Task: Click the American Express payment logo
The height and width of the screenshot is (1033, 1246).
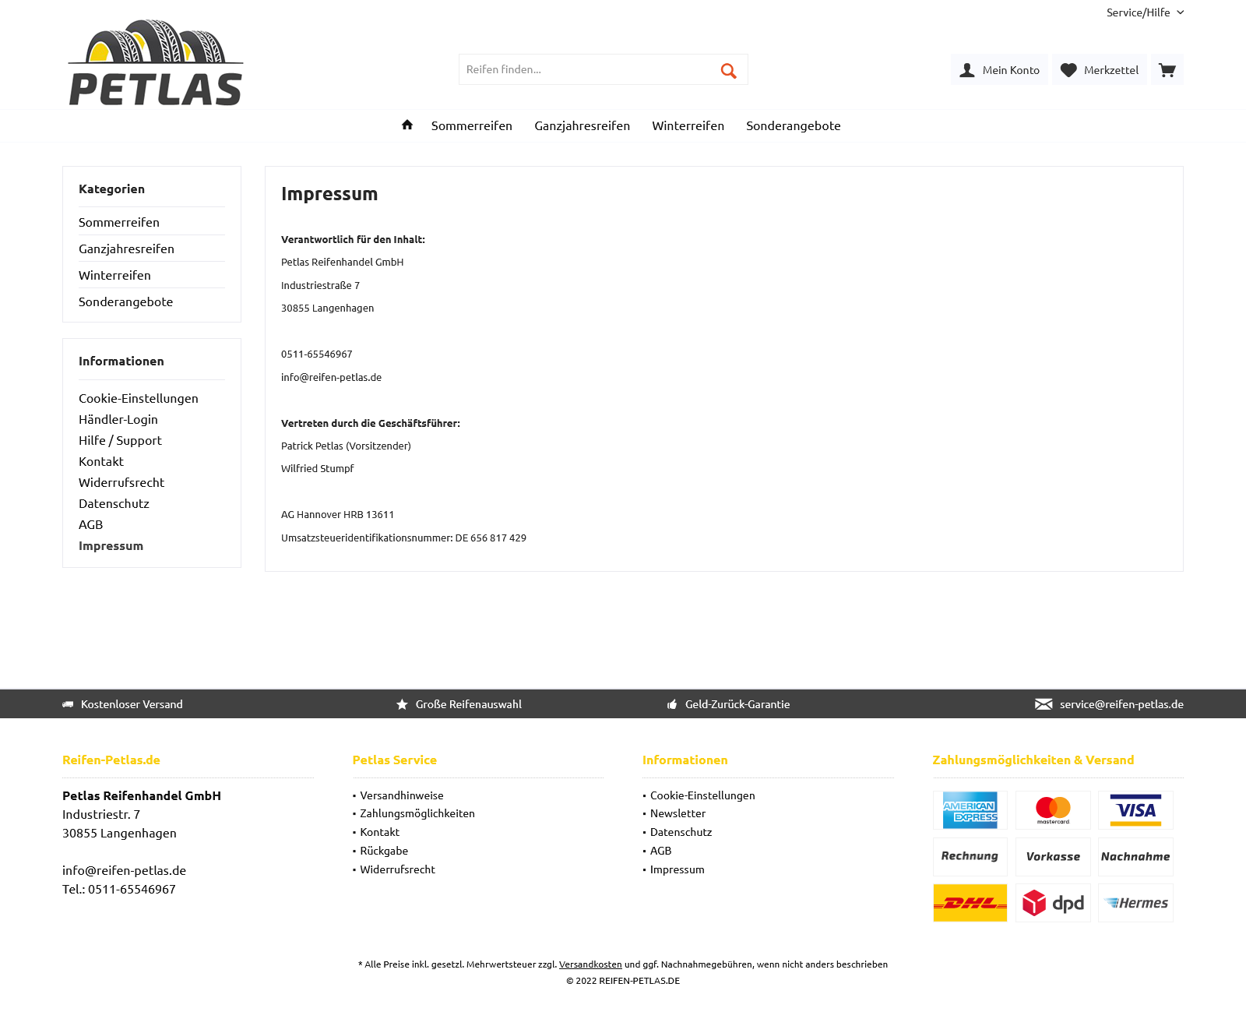Action: click(x=970, y=810)
